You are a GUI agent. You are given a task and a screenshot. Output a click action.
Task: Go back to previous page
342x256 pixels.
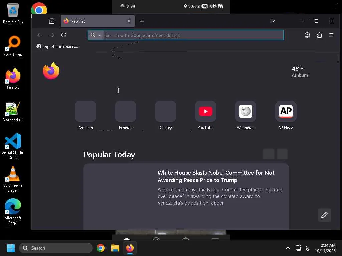40,35
